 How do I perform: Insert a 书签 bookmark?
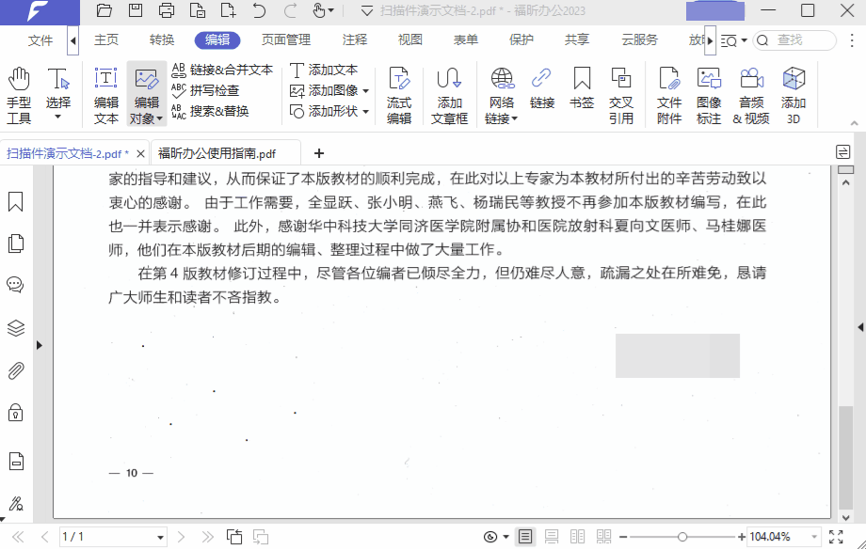coord(581,91)
